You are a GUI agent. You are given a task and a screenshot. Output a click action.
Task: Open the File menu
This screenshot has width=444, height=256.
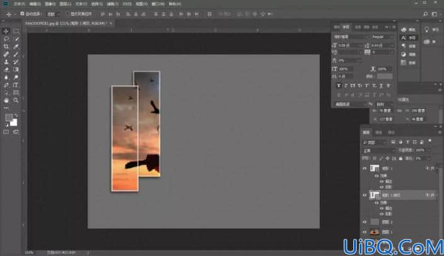(20, 4)
